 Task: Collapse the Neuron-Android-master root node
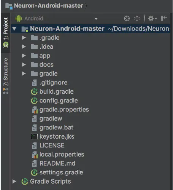[14, 29]
